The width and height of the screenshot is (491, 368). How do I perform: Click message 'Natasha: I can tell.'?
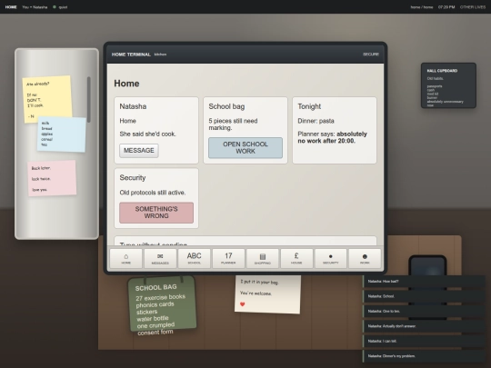(x=424, y=341)
